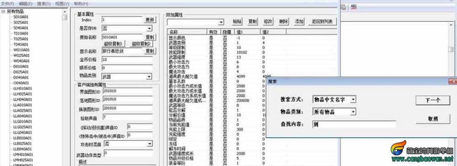Click the 超级复制1 button
The height and width of the screenshot is (166, 457).
114,44
